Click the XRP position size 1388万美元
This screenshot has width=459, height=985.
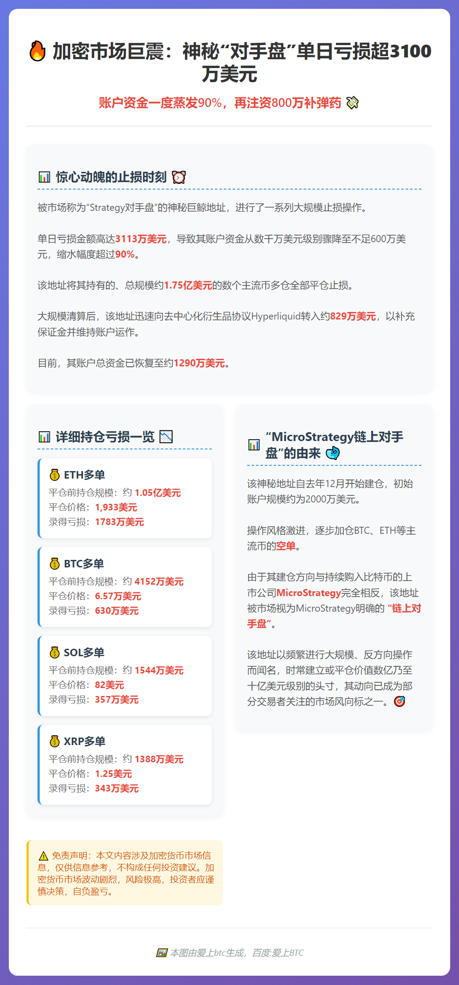(x=159, y=759)
